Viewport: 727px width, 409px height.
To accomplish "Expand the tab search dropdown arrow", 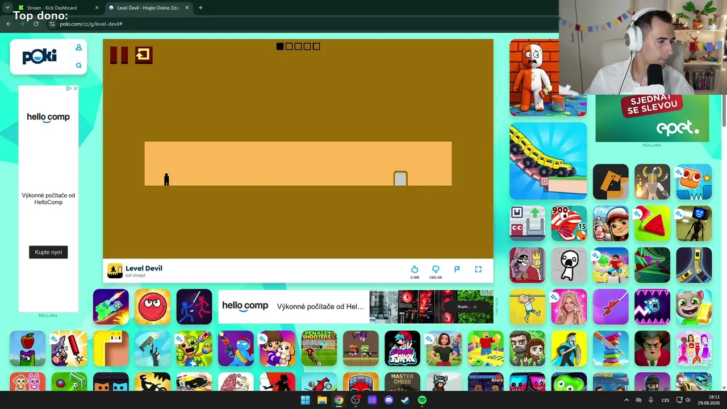I will coord(7,8).
